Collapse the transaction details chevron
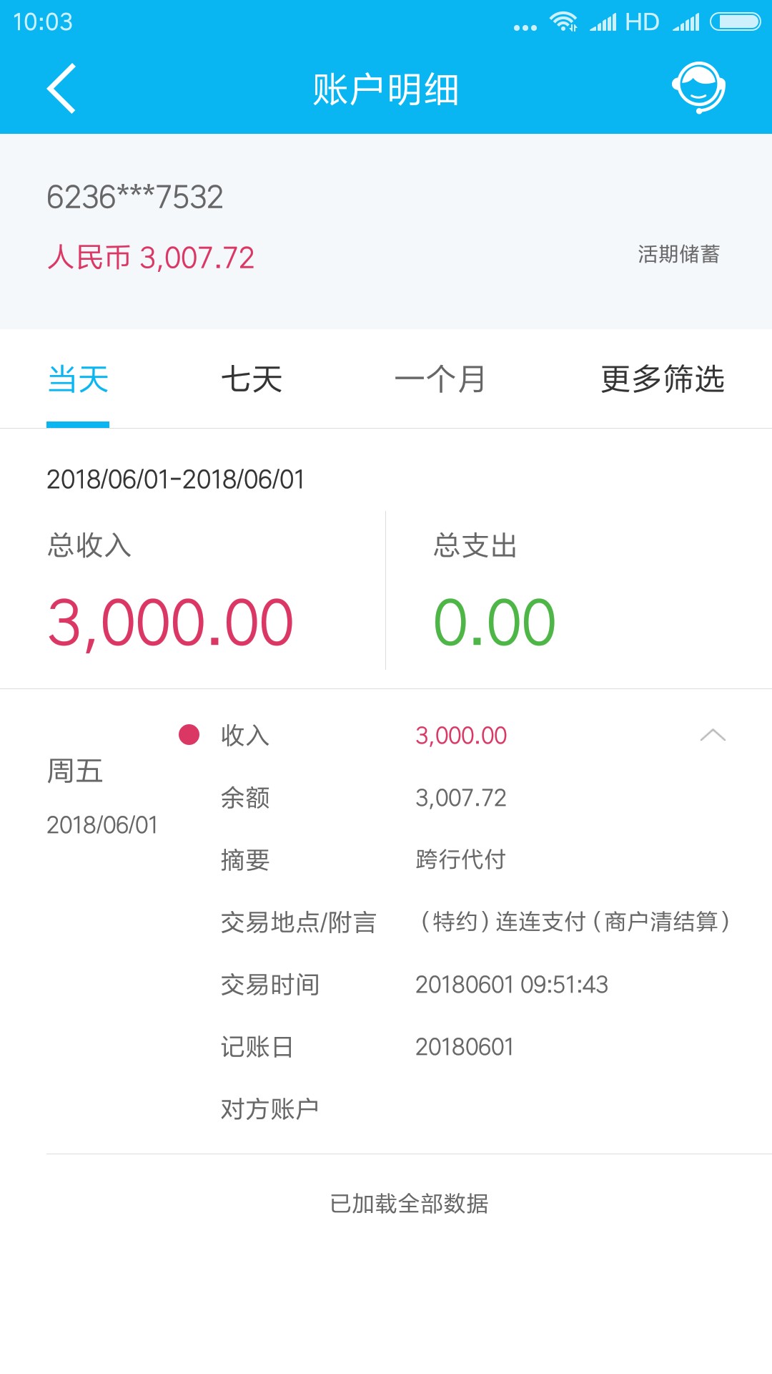Screen dimensions: 772x1374 point(713,735)
